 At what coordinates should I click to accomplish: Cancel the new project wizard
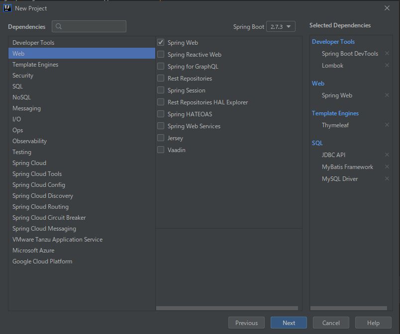click(331, 323)
